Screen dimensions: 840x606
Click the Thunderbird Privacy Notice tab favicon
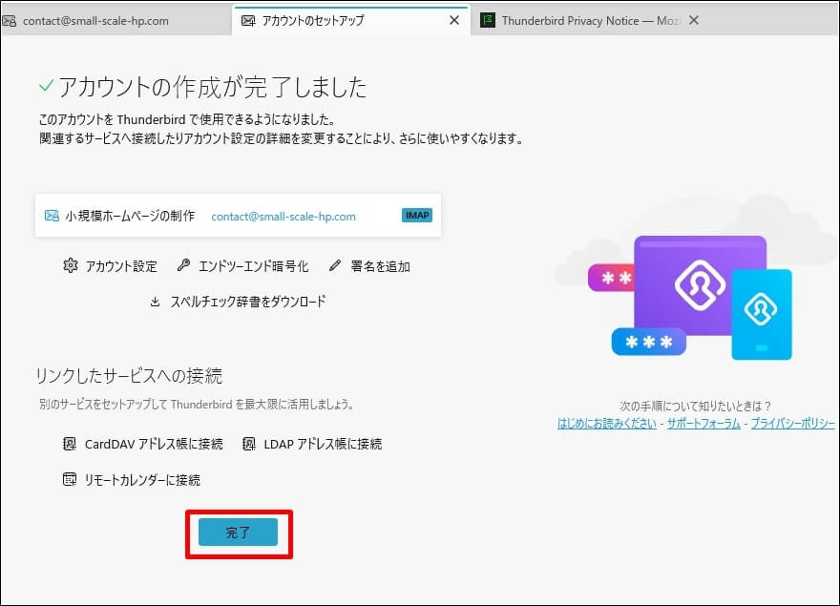point(488,20)
